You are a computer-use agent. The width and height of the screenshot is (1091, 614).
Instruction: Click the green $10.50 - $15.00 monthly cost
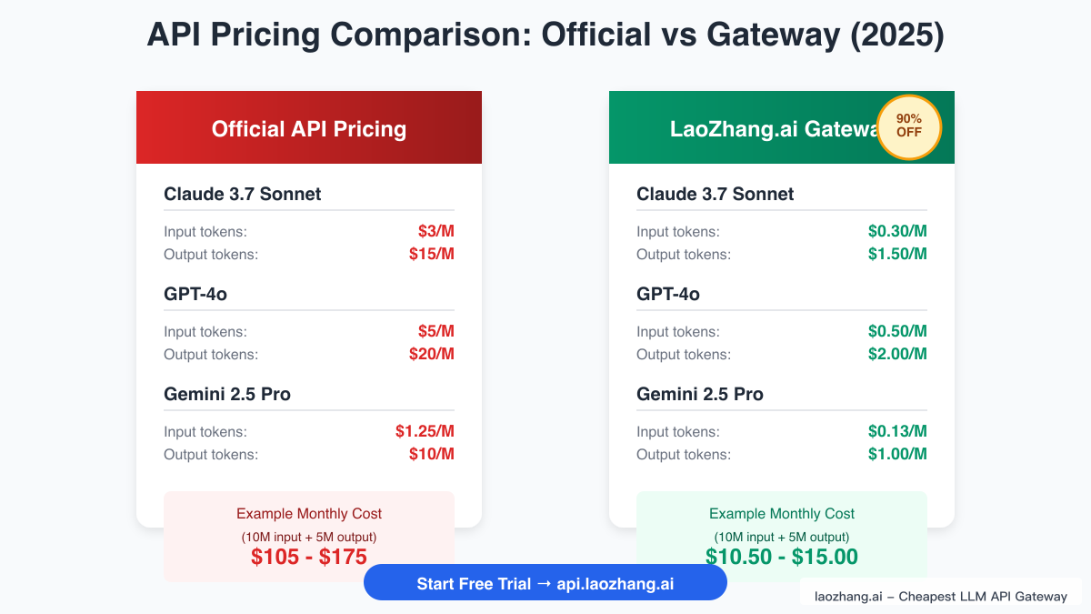point(782,557)
